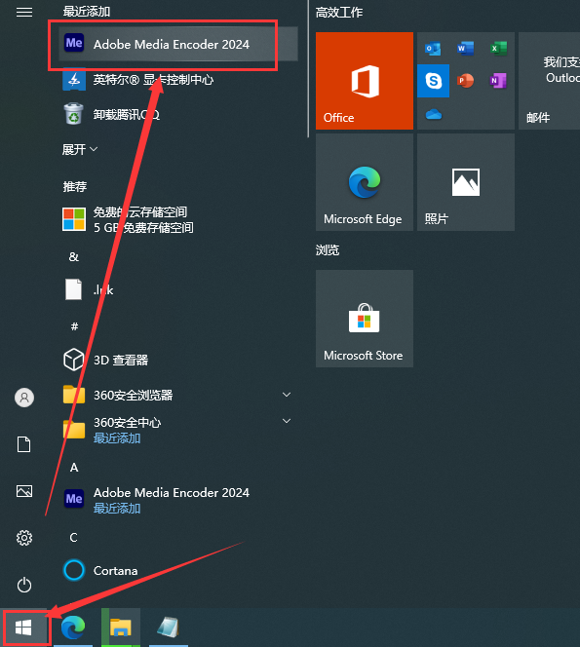The width and height of the screenshot is (580, 647).
Task: Expand the Start menu hamburger navigation
Action: coord(24,13)
